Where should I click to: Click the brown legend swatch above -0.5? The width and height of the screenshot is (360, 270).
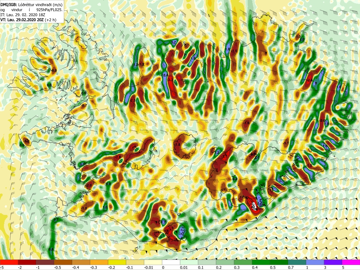pyautogui.click(x=63, y=262)
